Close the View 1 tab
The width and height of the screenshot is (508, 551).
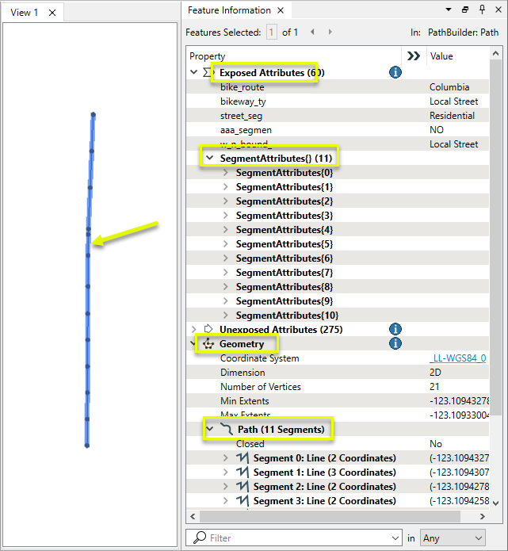(52, 13)
